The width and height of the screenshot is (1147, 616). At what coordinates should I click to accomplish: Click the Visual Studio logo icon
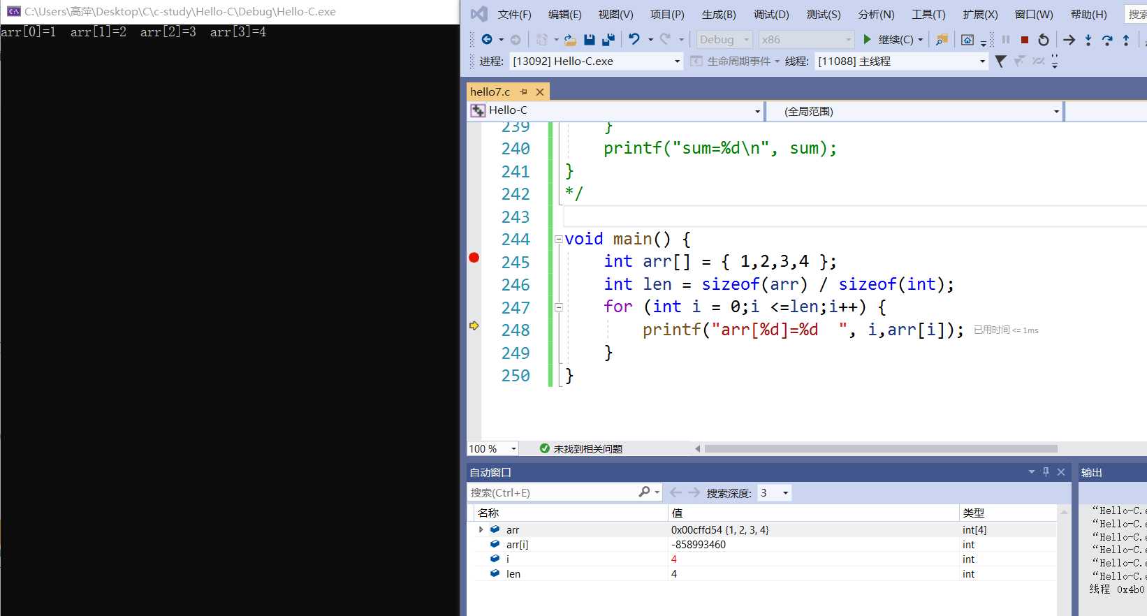(x=478, y=14)
